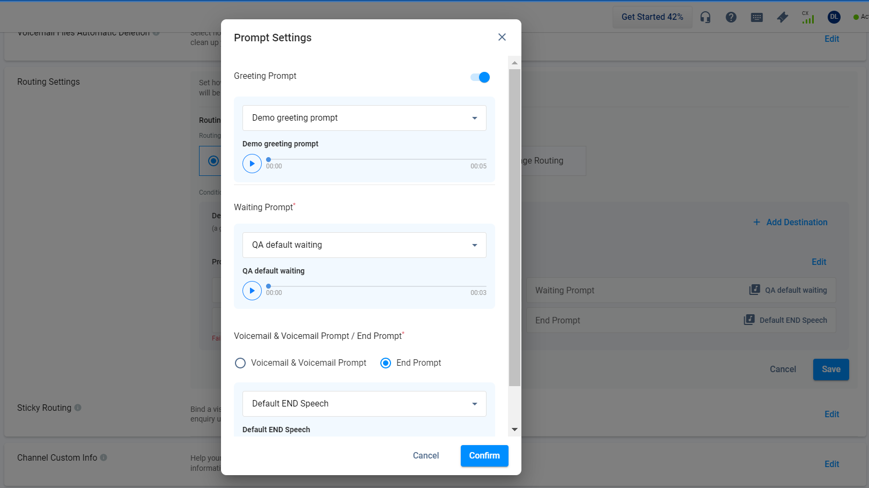
Task: Close the Prompt Settings dialog
Action: 502,37
